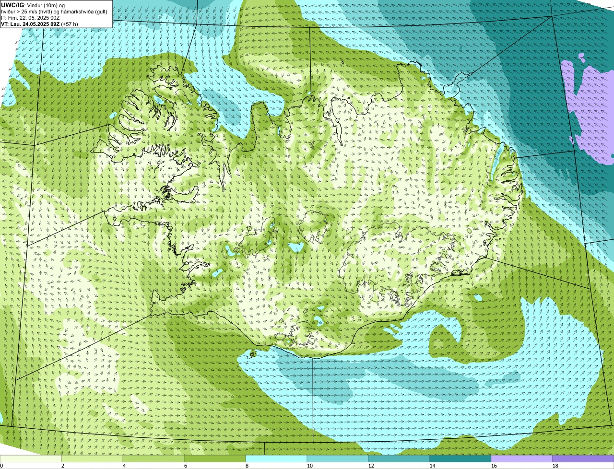Click the '12' label under the legend

371,466
